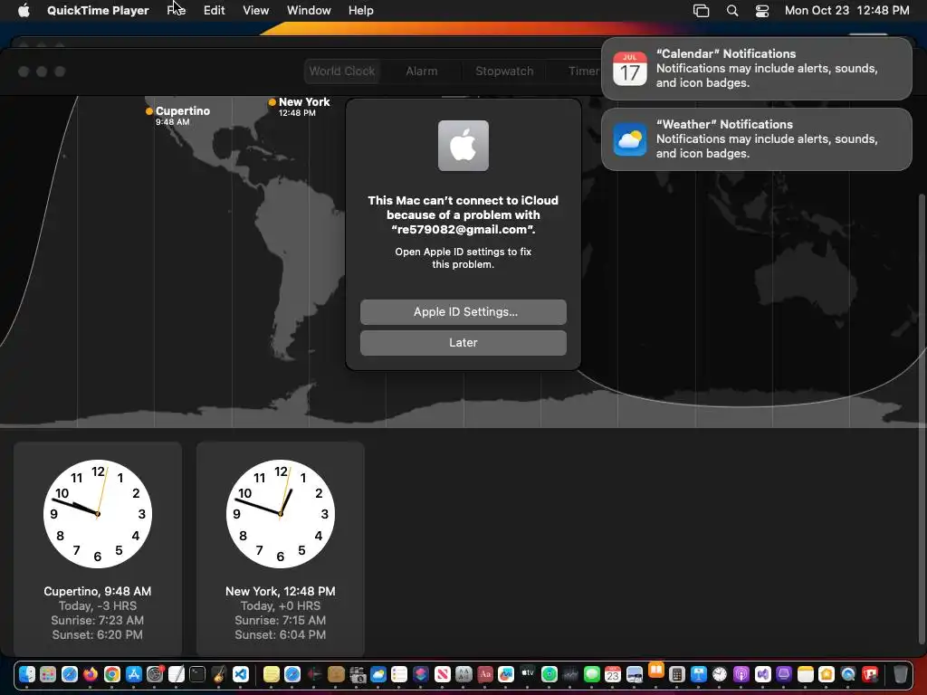This screenshot has width=927, height=695.
Task: Click the New York pin on the map
Action: (272, 102)
